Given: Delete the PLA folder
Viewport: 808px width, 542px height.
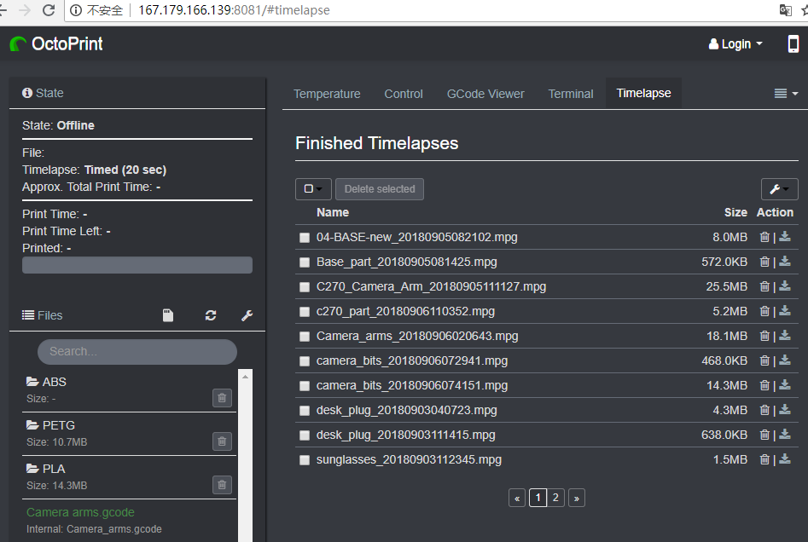Looking at the screenshot, I should pos(222,484).
